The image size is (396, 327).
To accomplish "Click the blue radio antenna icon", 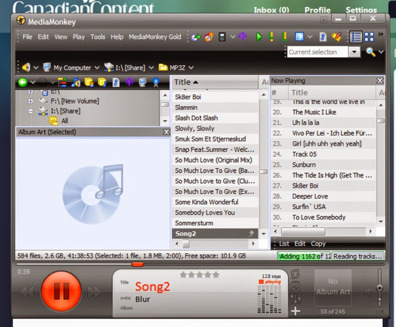I will (156, 82).
